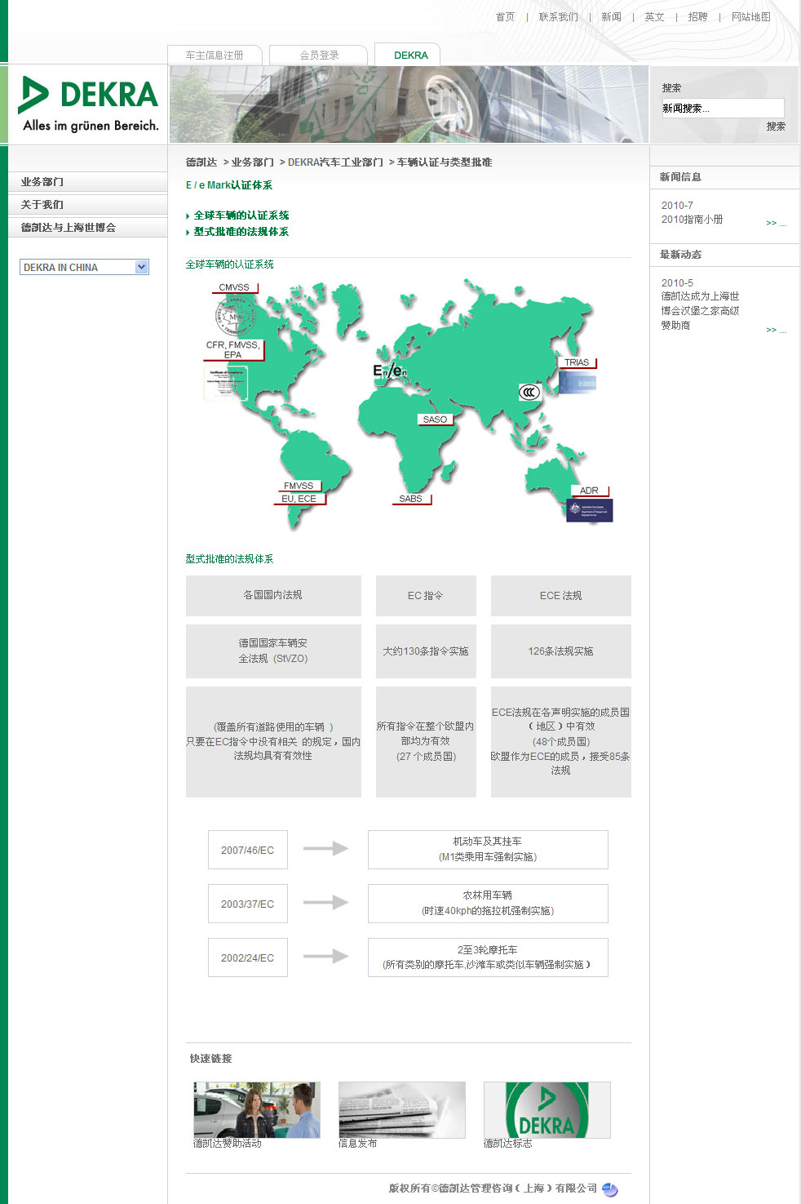Click the 各国国内法规 header cell
This screenshot has height=1204, width=801.
click(273, 596)
